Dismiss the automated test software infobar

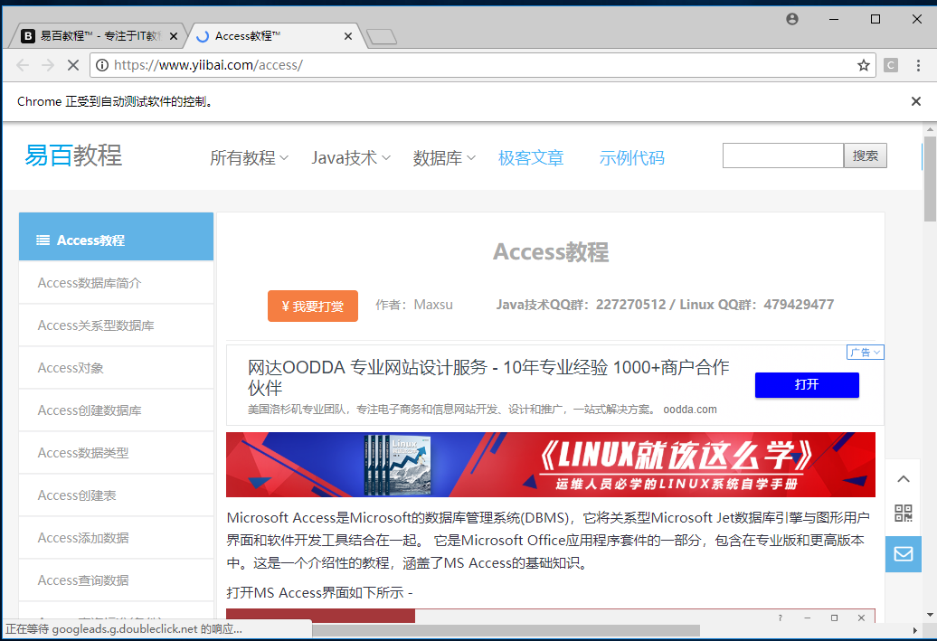click(915, 101)
